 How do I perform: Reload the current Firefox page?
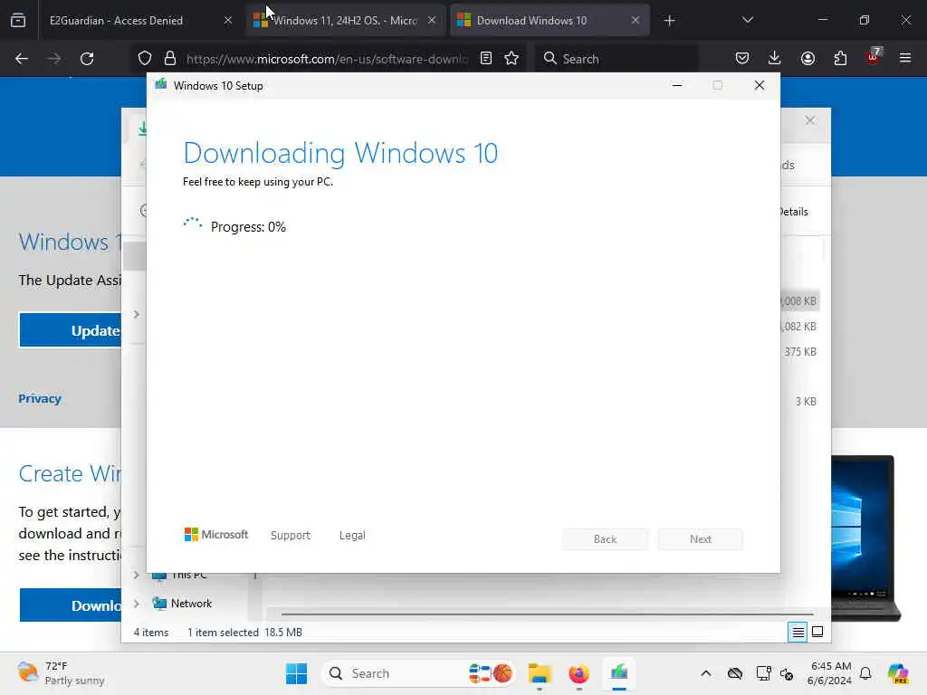click(87, 59)
